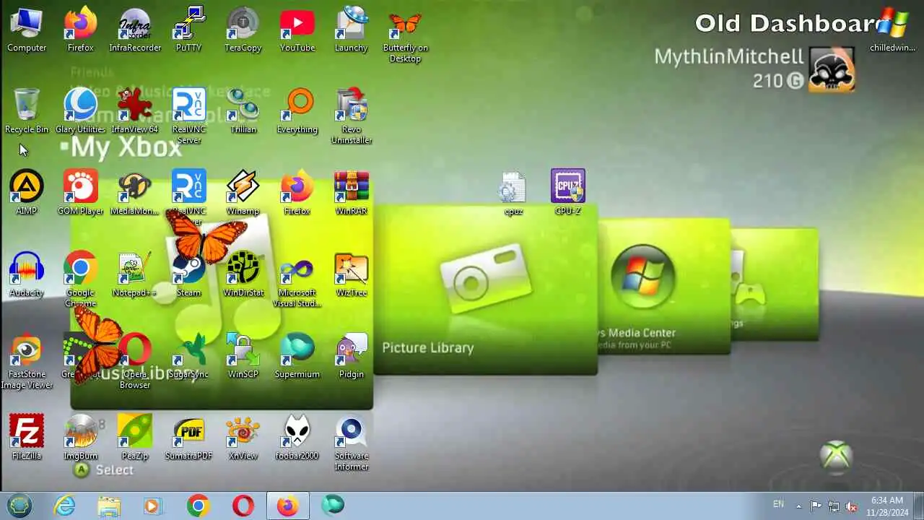Screen dimensions: 924x520
Task: Open the Notepad++ shortcut
Action: [135, 274]
